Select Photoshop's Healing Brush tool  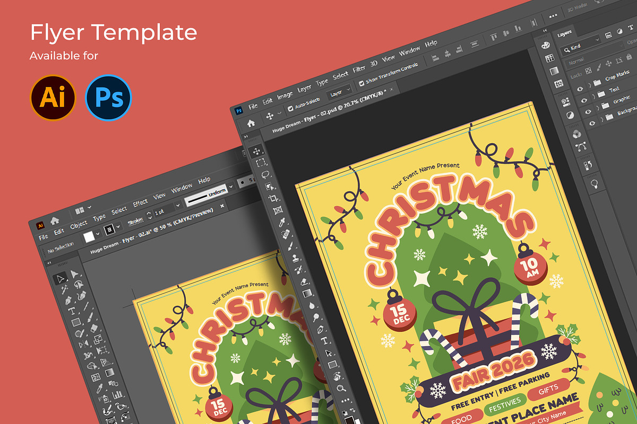pos(286,234)
